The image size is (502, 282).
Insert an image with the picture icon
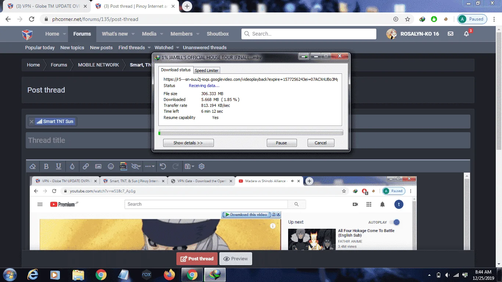point(98,166)
